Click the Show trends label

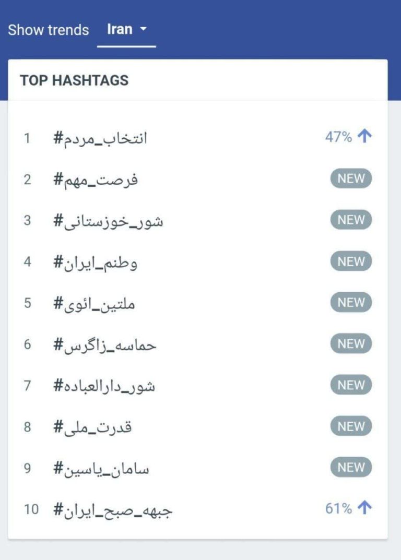(49, 30)
